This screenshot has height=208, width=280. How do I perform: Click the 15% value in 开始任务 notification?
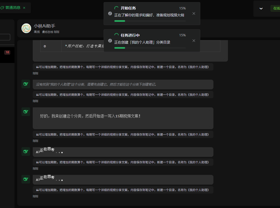tap(182, 8)
